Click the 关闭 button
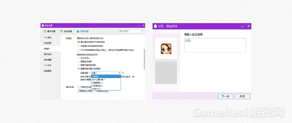This screenshot has height=123, width=292. (242, 97)
